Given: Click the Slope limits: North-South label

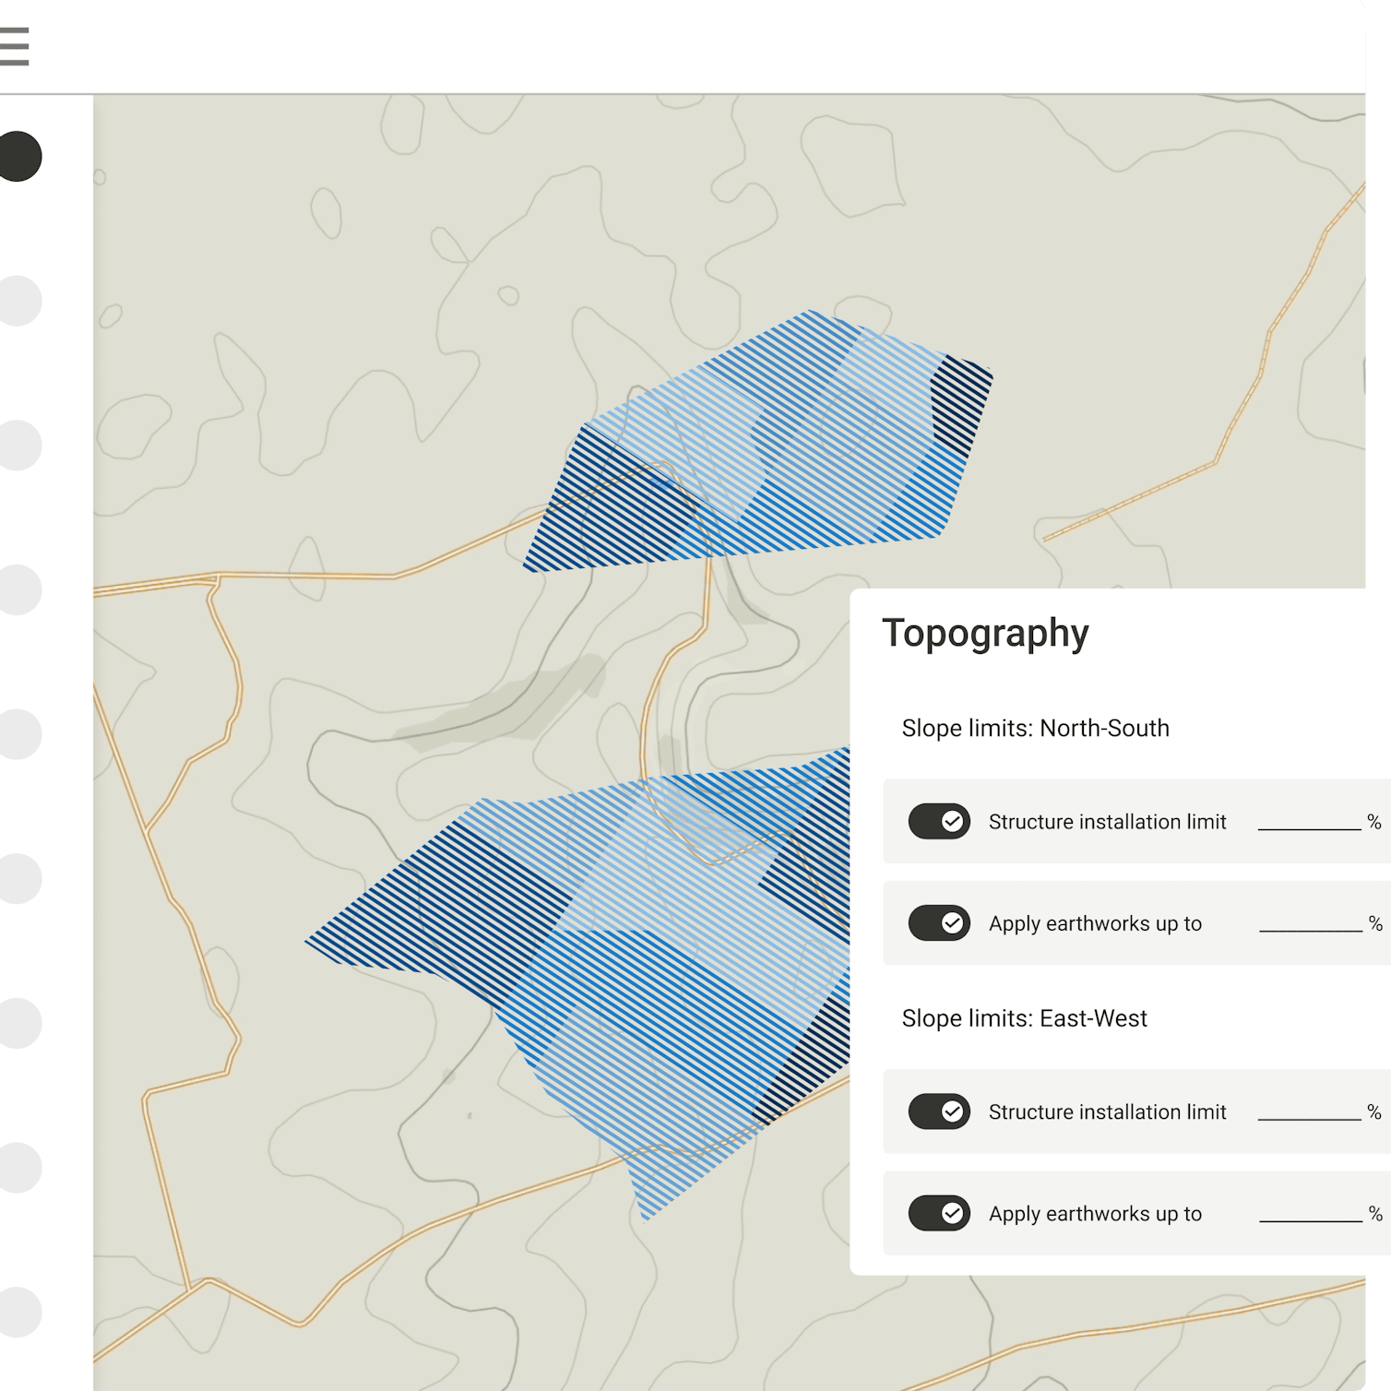Looking at the screenshot, I should click(1035, 729).
